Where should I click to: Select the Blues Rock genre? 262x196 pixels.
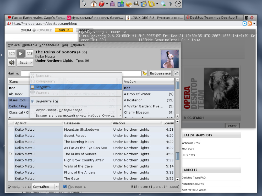point(19,100)
